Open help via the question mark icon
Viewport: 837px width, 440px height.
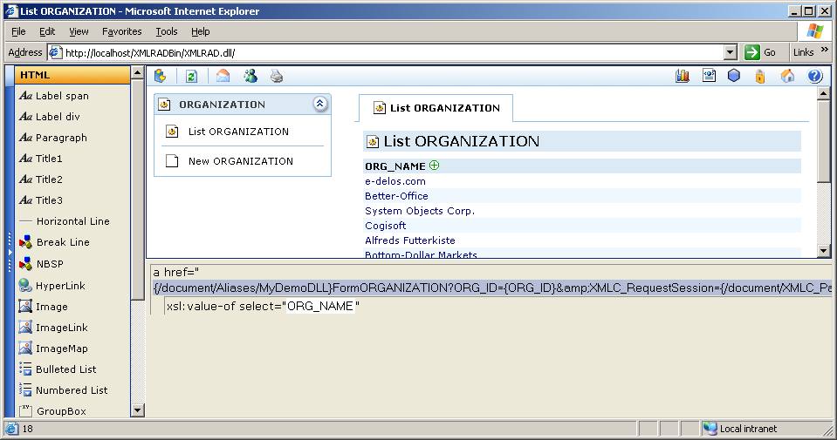pos(815,77)
